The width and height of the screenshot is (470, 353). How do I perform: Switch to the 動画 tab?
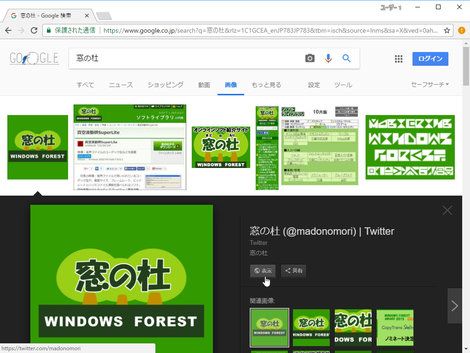coord(204,85)
